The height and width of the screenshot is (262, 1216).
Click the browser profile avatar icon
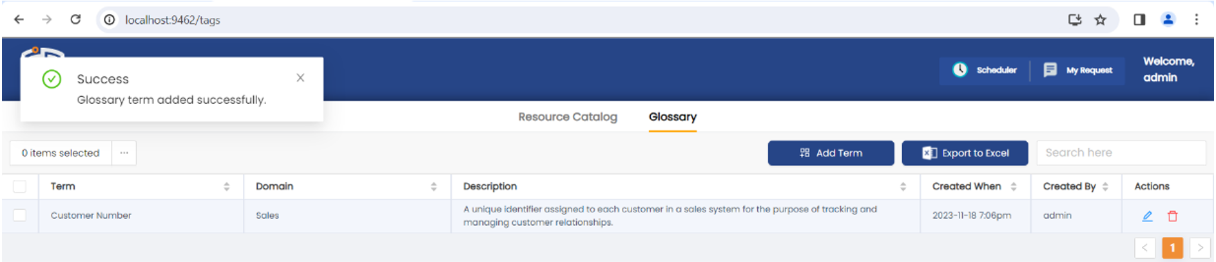coord(1168,20)
